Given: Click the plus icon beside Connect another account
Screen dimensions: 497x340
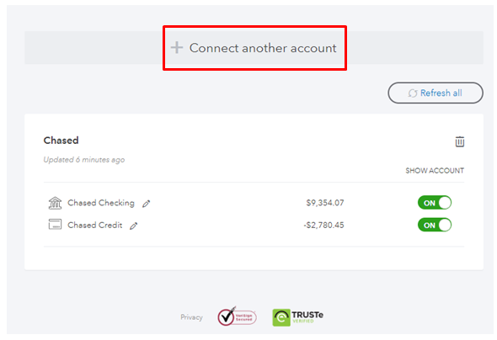Looking at the screenshot, I should 177,48.
